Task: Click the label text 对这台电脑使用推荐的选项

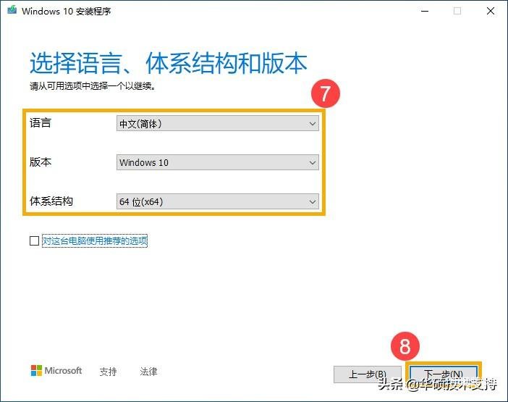Action: [x=95, y=241]
